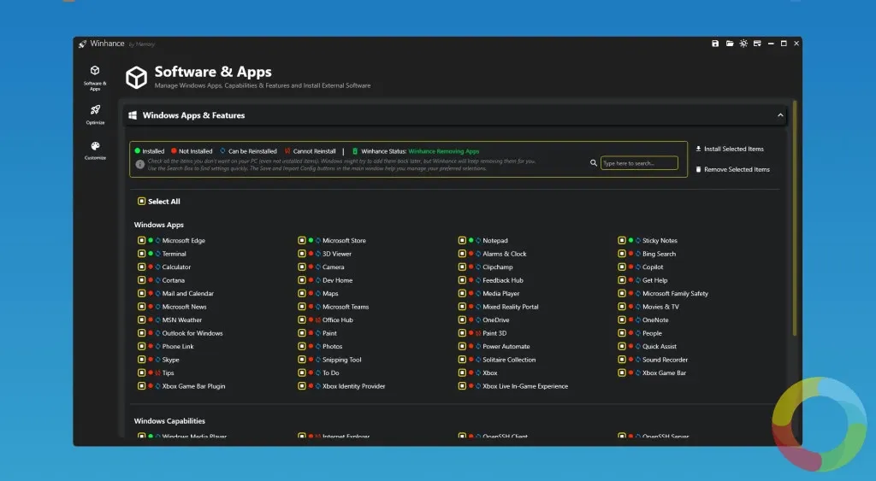Click the 'Mixed Reality Portal' label
Screen dimensions: 876x481
coord(511,307)
